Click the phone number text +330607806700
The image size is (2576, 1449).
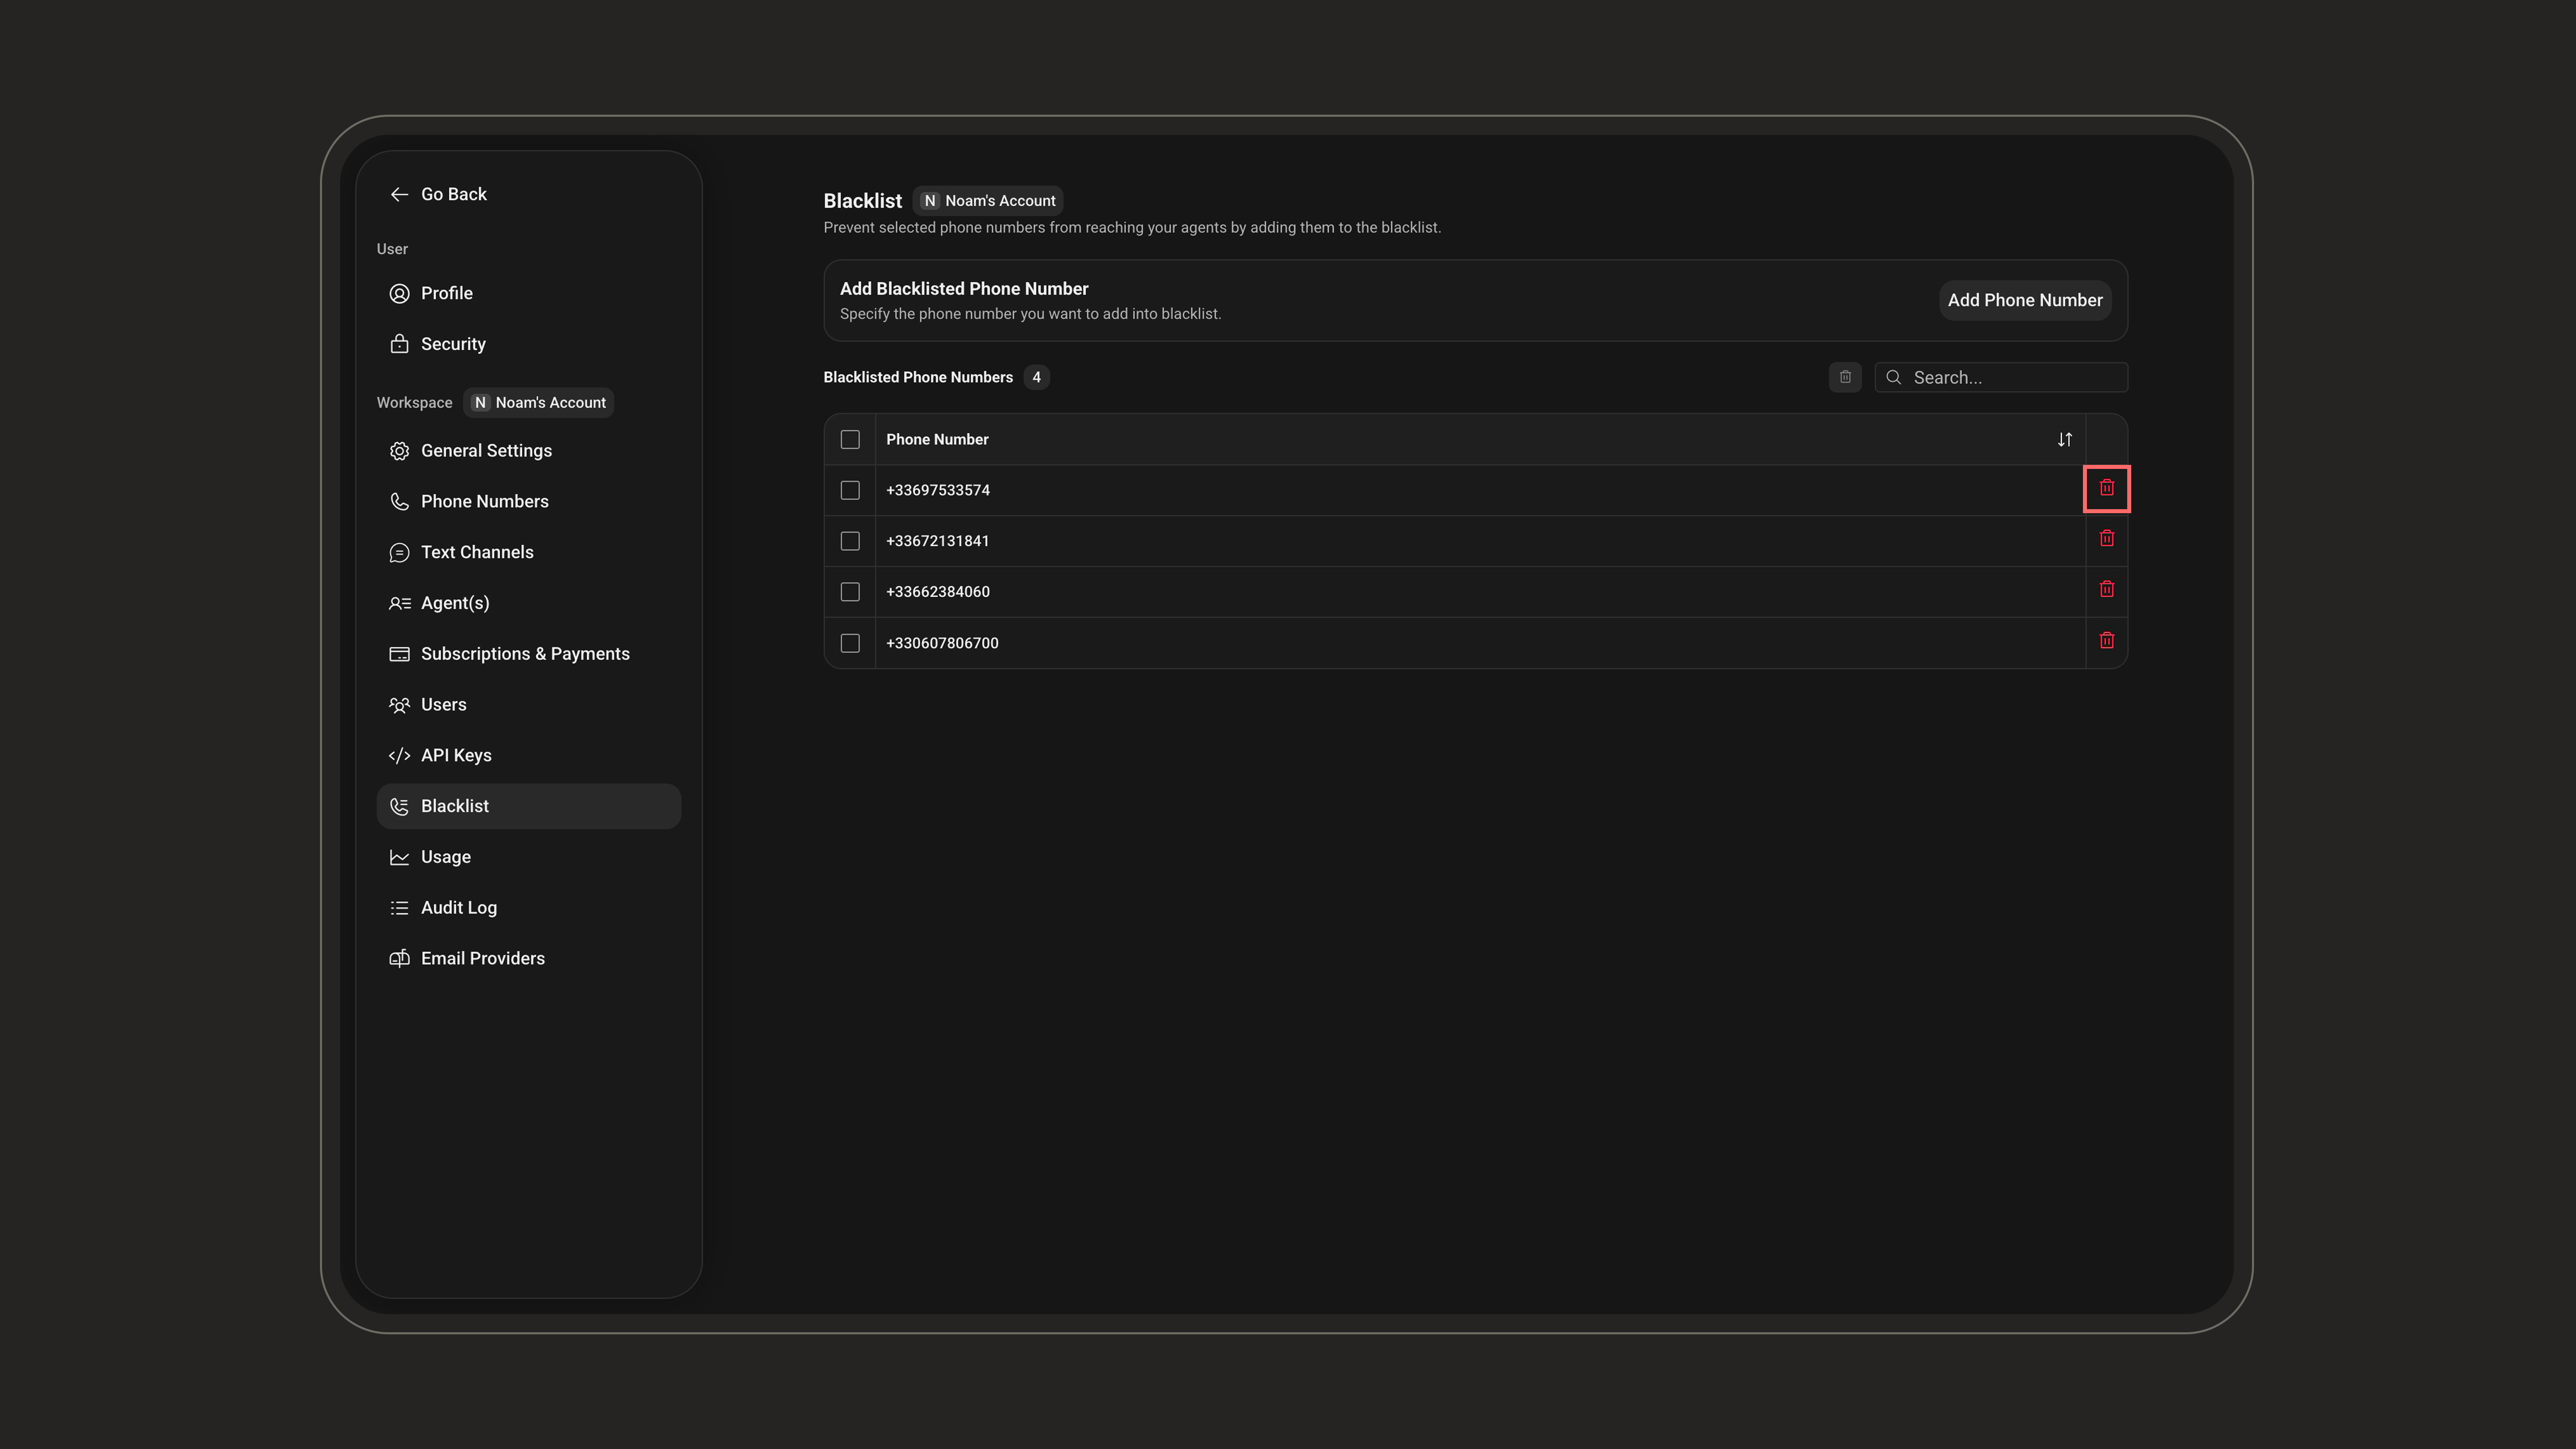pyautogui.click(x=942, y=643)
